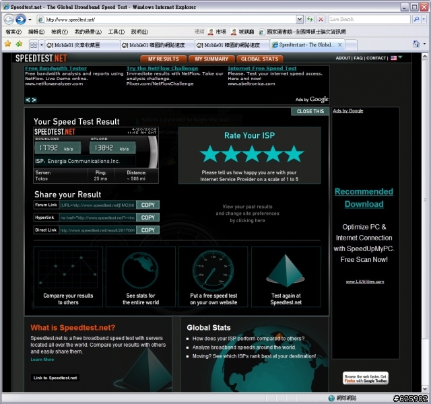
Task: Open the MY SUMMARY tab
Action: click(x=211, y=59)
